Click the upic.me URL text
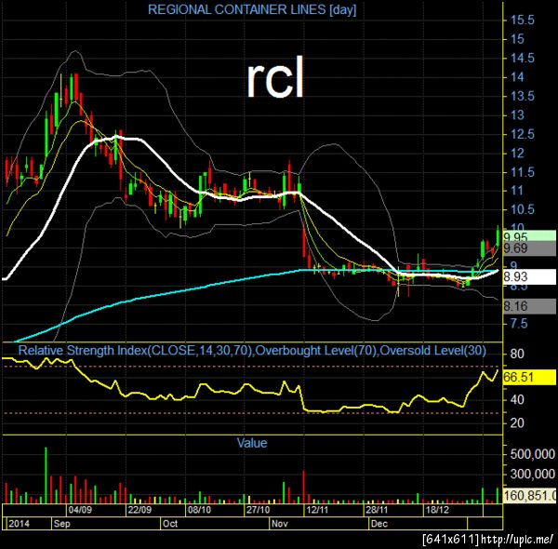 pyautogui.click(x=517, y=539)
